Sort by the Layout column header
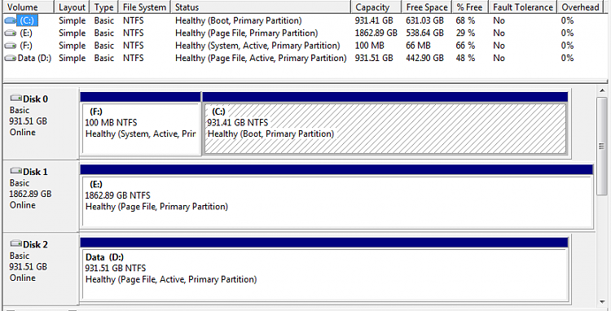This screenshot has height=311, width=611. [72, 7]
